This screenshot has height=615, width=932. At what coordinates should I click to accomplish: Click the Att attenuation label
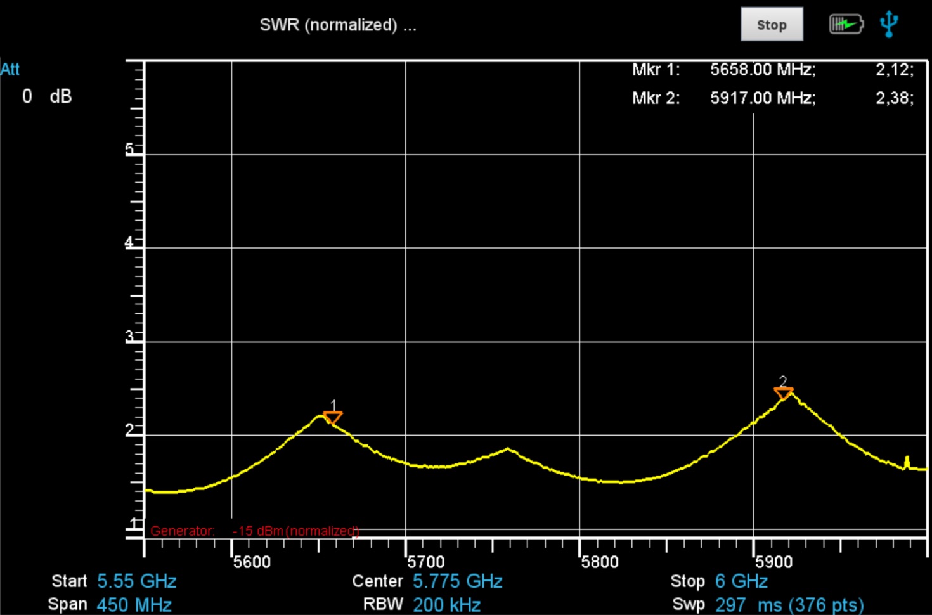(10, 69)
